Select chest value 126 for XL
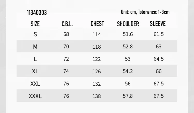 click(96, 71)
